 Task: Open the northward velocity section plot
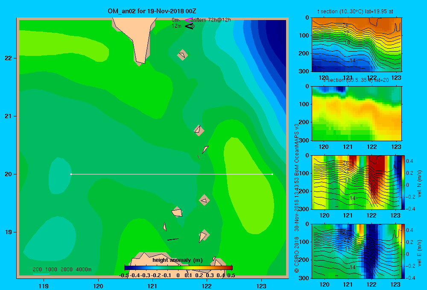tap(357, 182)
